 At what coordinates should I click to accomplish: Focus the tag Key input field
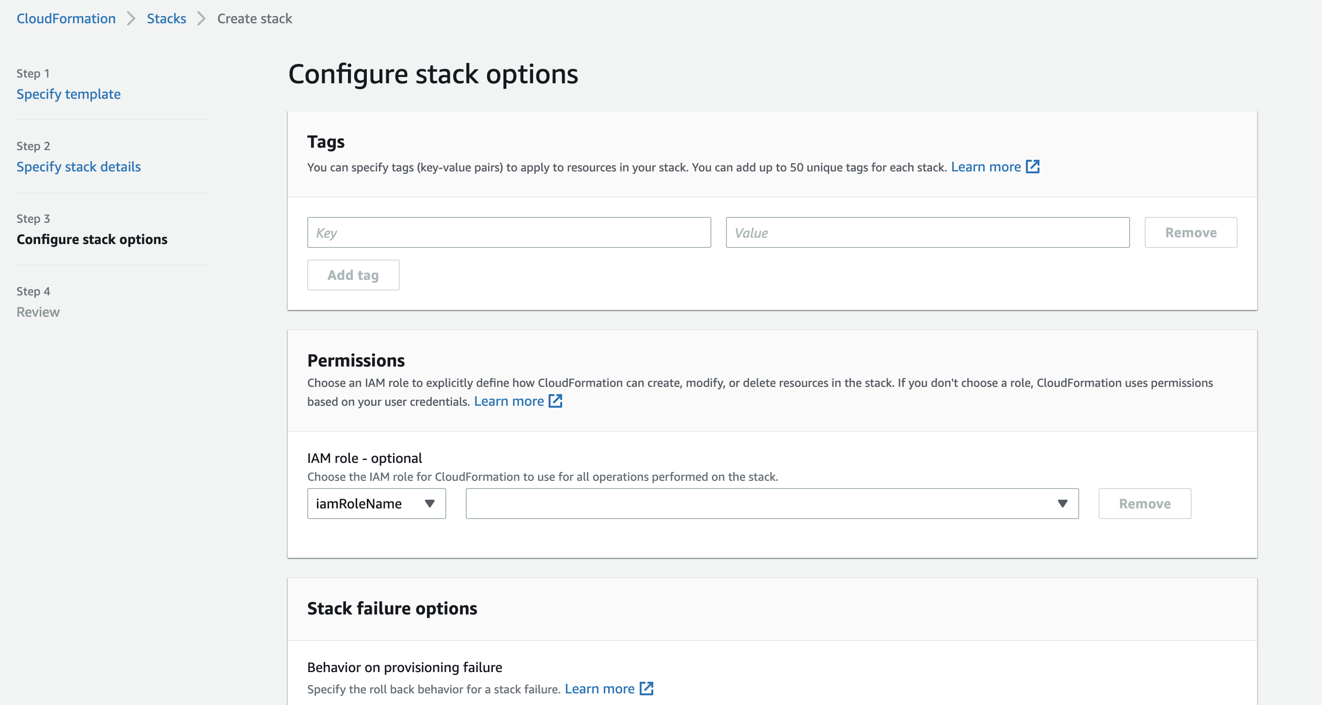(509, 232)
